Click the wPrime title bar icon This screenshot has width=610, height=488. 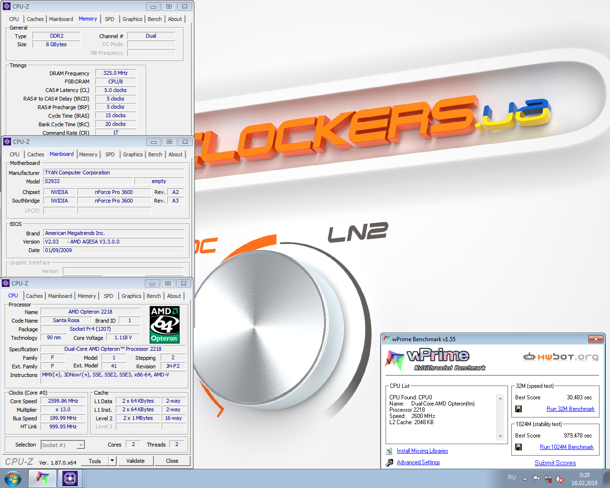point(386,339)
